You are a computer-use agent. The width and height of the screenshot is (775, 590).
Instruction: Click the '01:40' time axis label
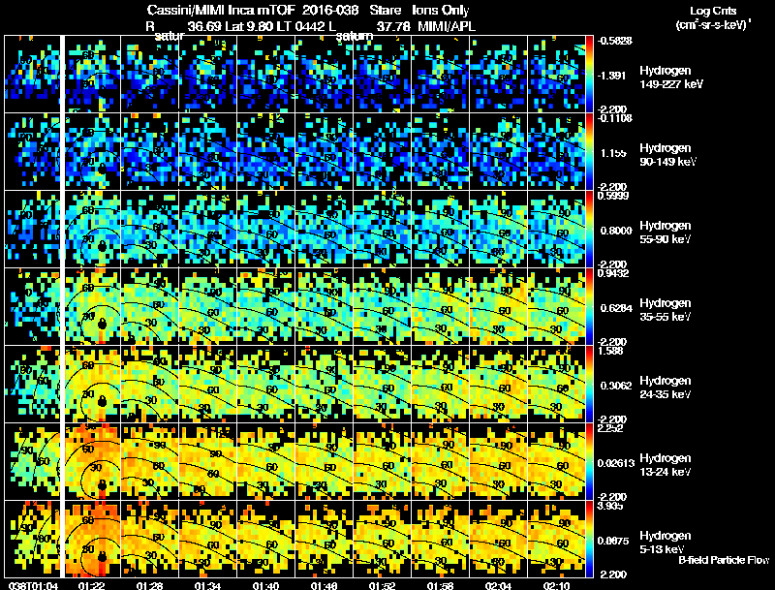coord(265,585)
